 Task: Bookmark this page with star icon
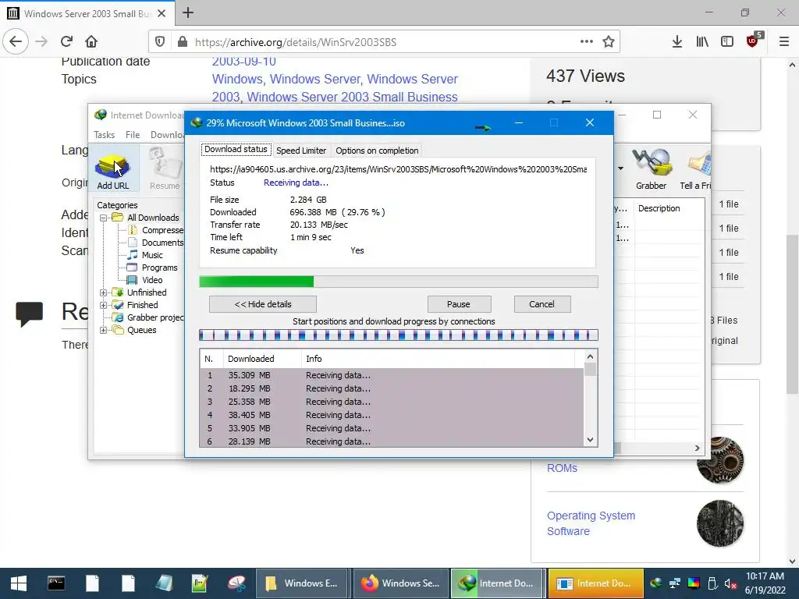coord(609,42)
